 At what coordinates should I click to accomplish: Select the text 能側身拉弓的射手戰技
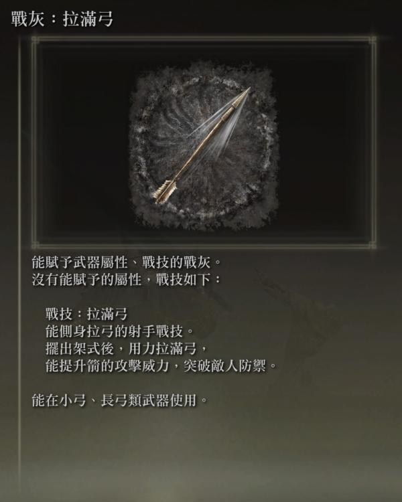coord(119,331)
